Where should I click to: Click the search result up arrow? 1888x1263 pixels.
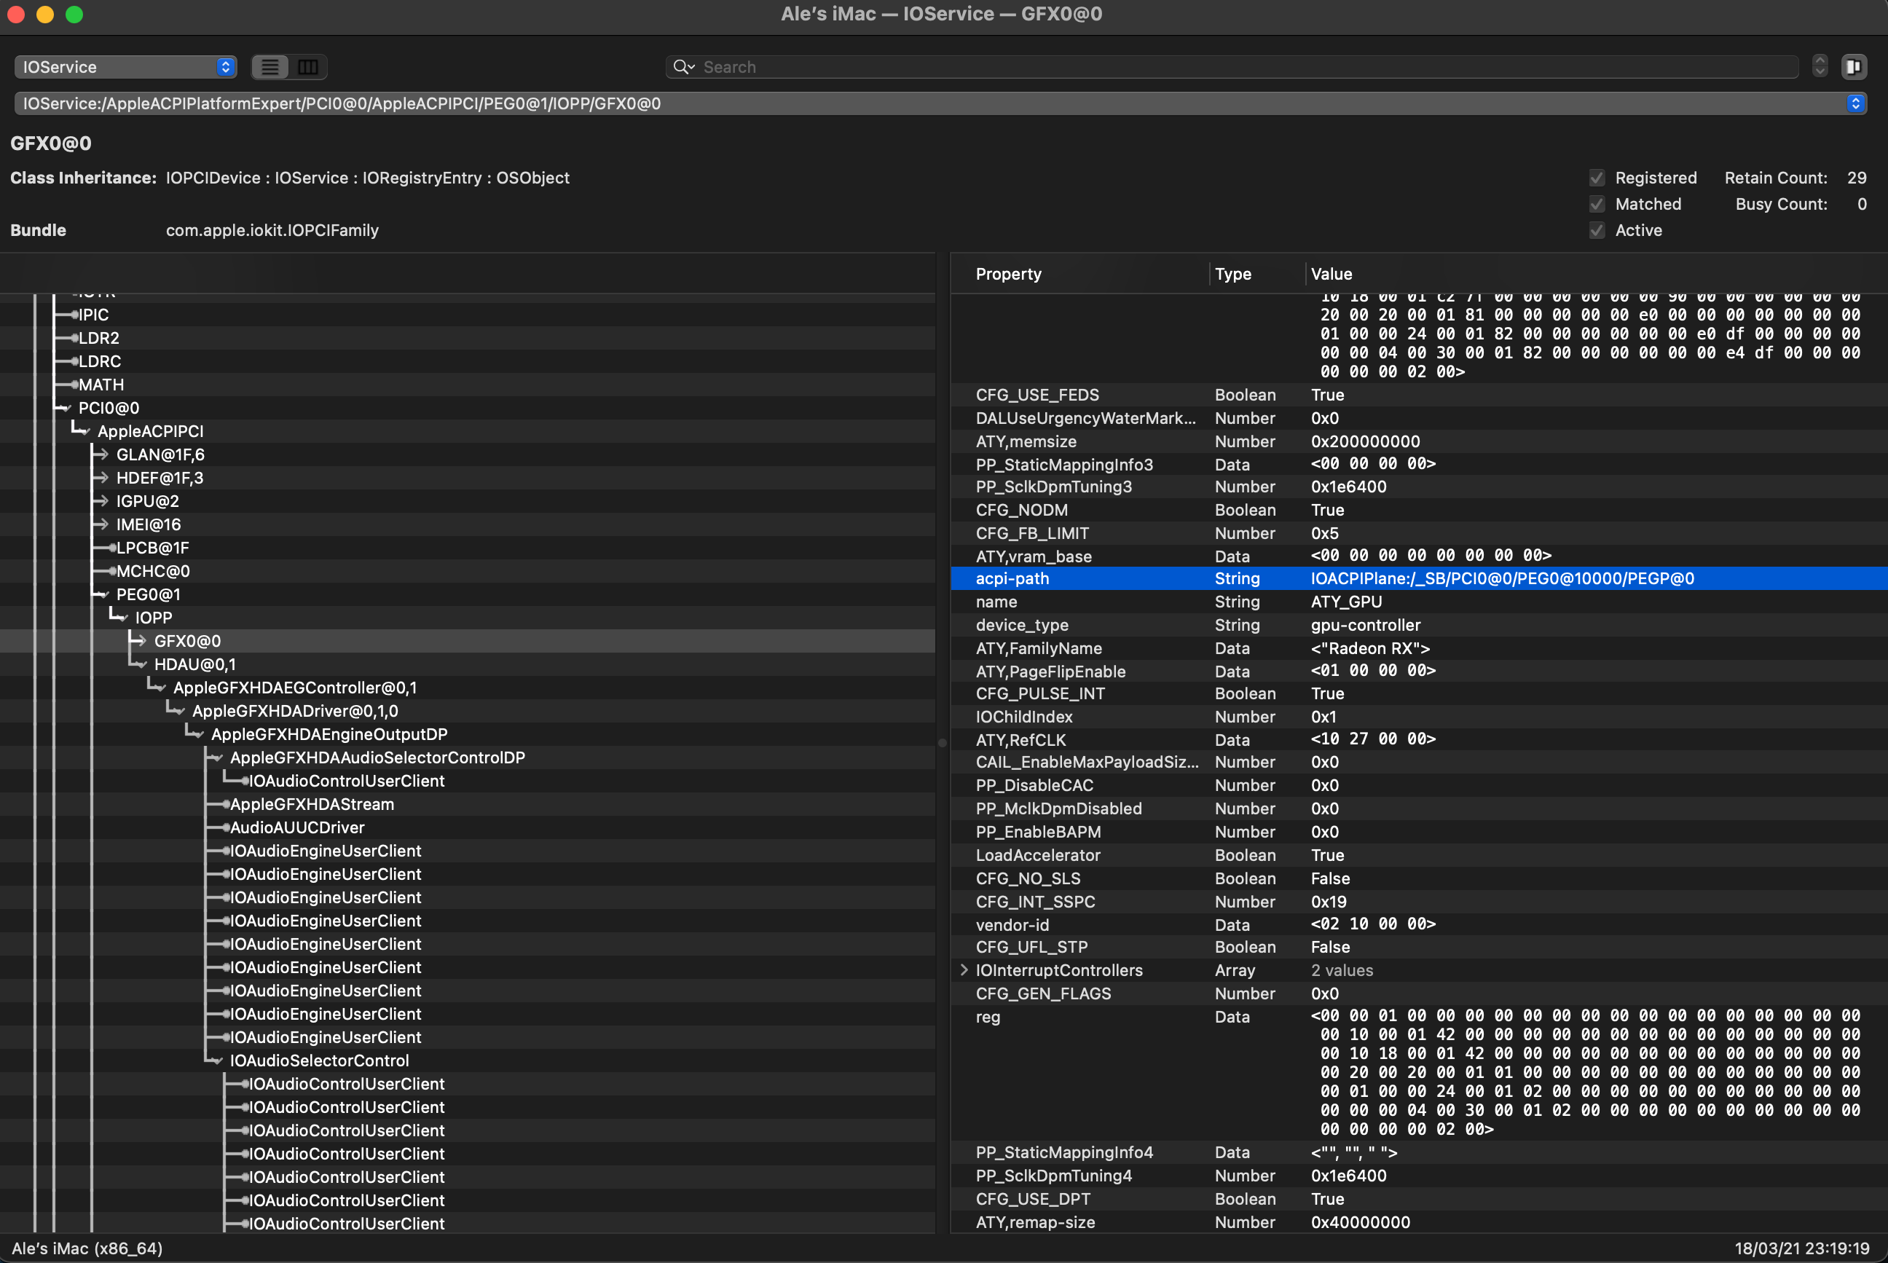click(x=1820, y=60)
